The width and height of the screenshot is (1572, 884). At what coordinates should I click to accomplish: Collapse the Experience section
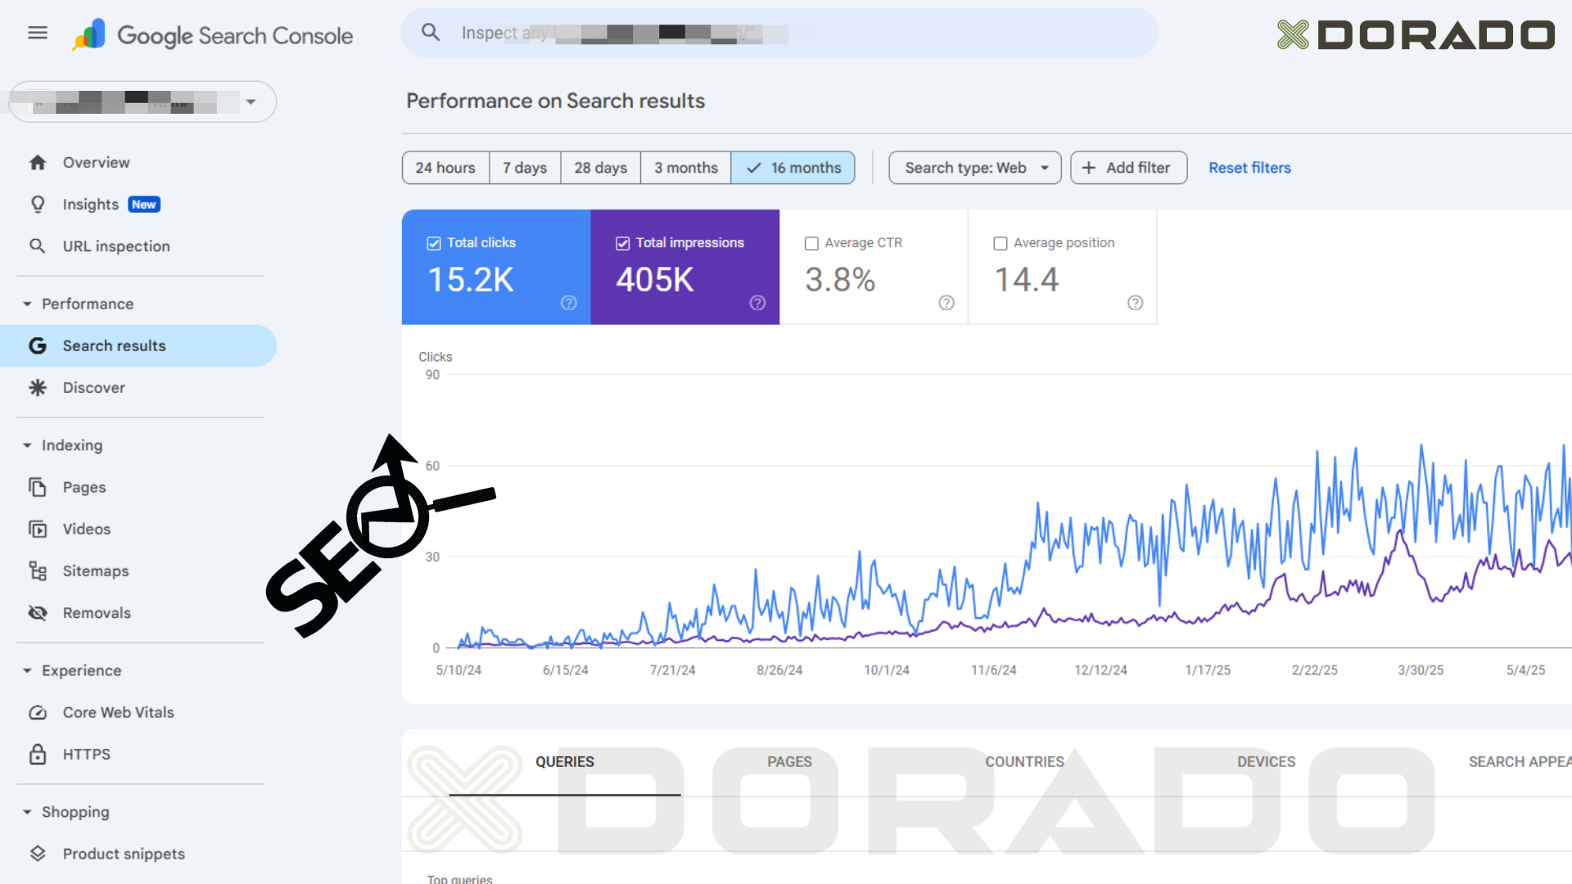tap(27, 670)
